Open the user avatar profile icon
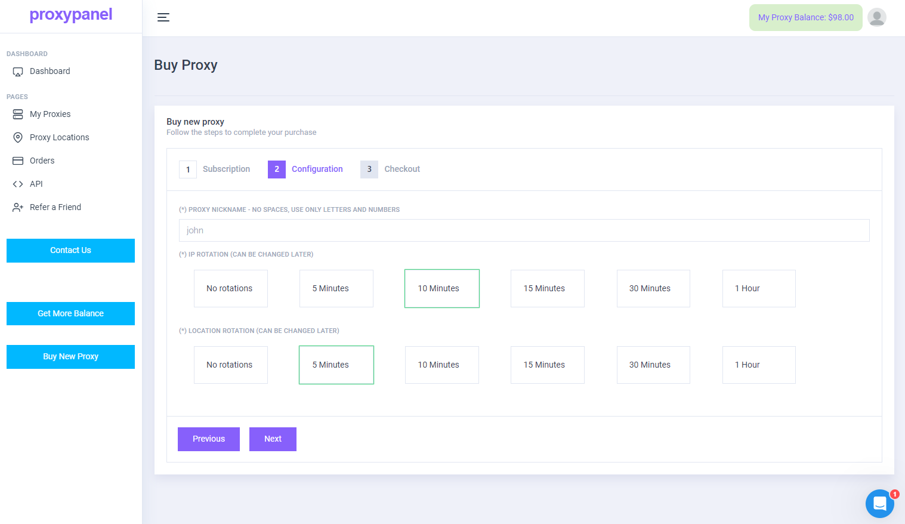This screenshot has height=524, width=905. [876, 17]
